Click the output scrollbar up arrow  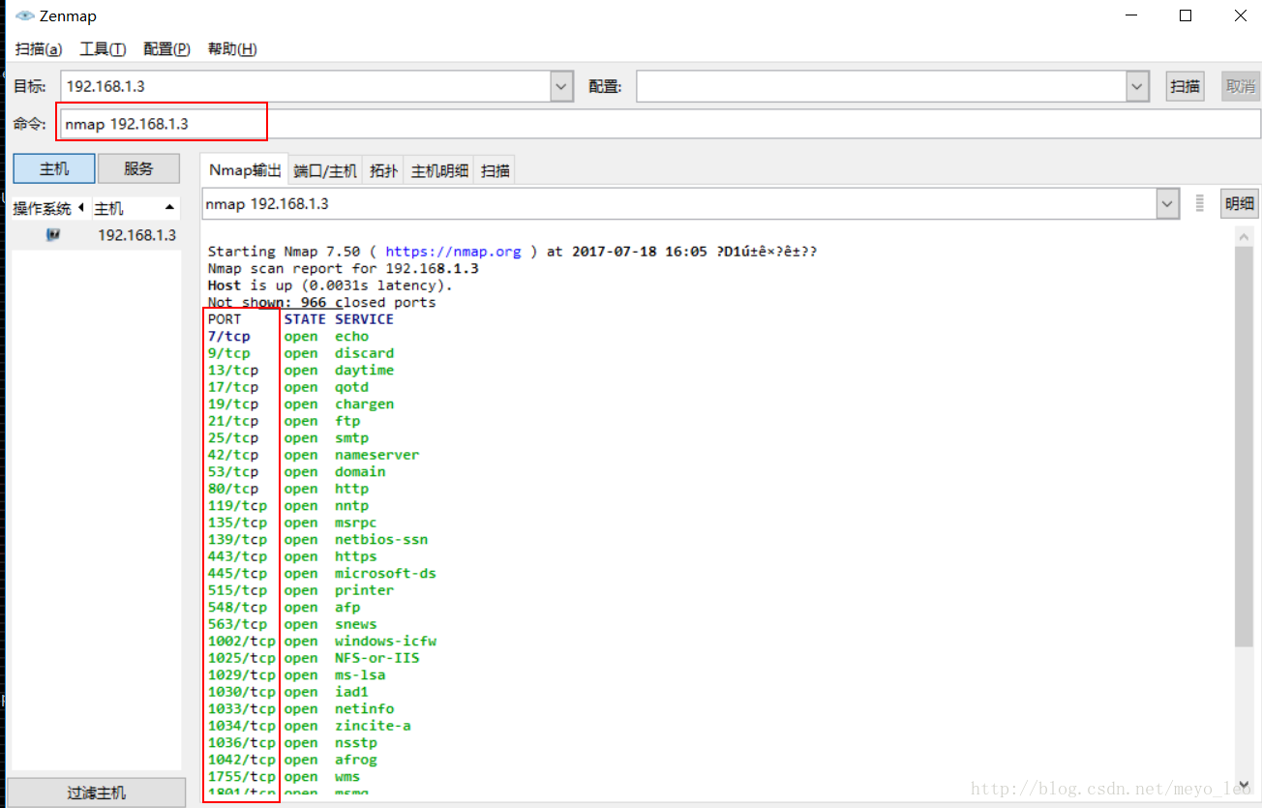coord(1245,236)
